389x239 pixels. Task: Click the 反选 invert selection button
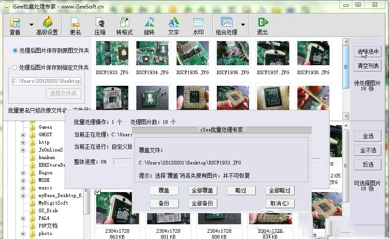[x=368, y=165]
